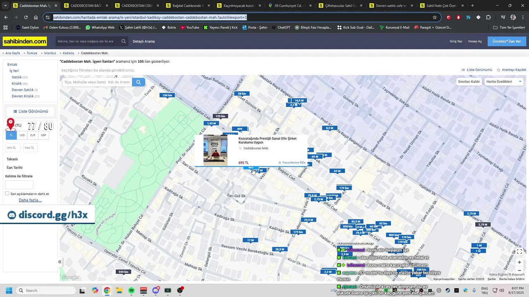Open the Chrome three-dot menu
This screenshot has width=529, height=297.
pos(523,17)
